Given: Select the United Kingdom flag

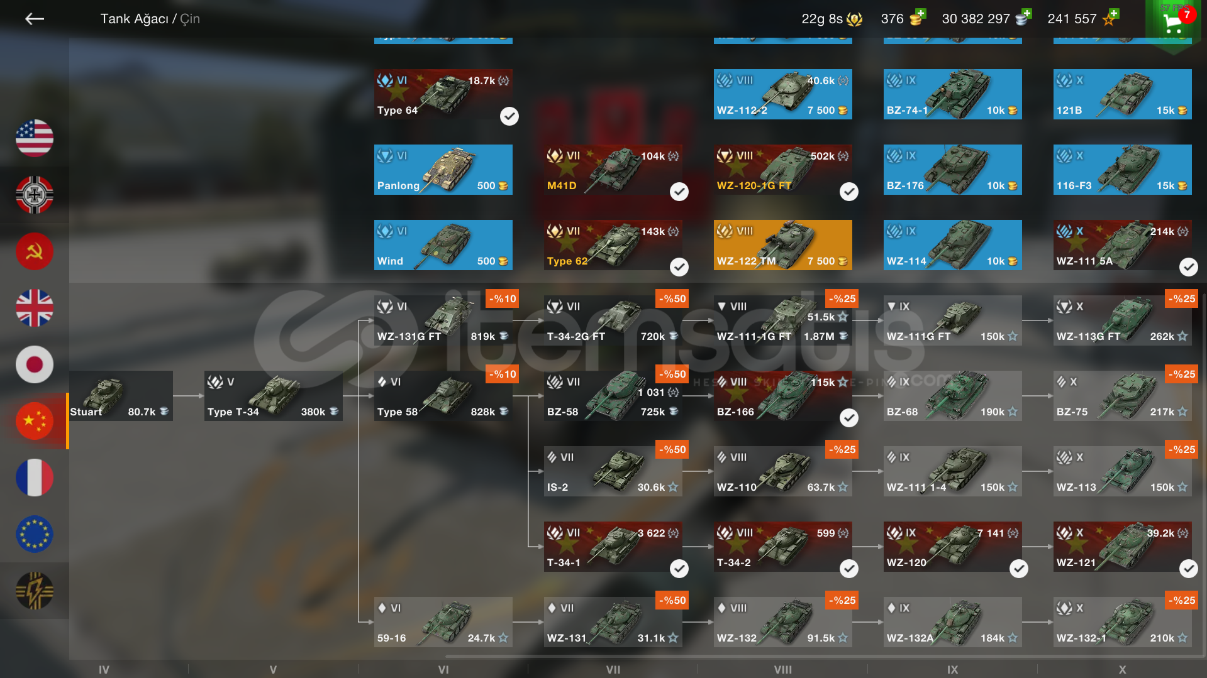Looking at the screenshot, I should click(x=35, y=308).
